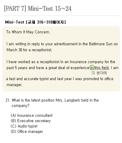
Task: Click "promoted to office" in the passage
Action: 98,79
